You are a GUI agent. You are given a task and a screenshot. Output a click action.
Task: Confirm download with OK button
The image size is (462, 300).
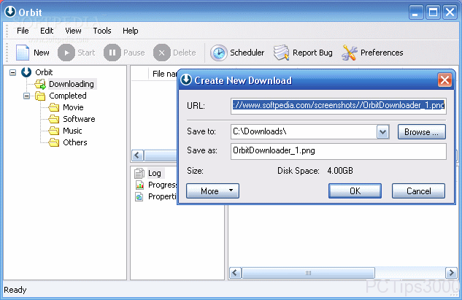tap(355, 191)
